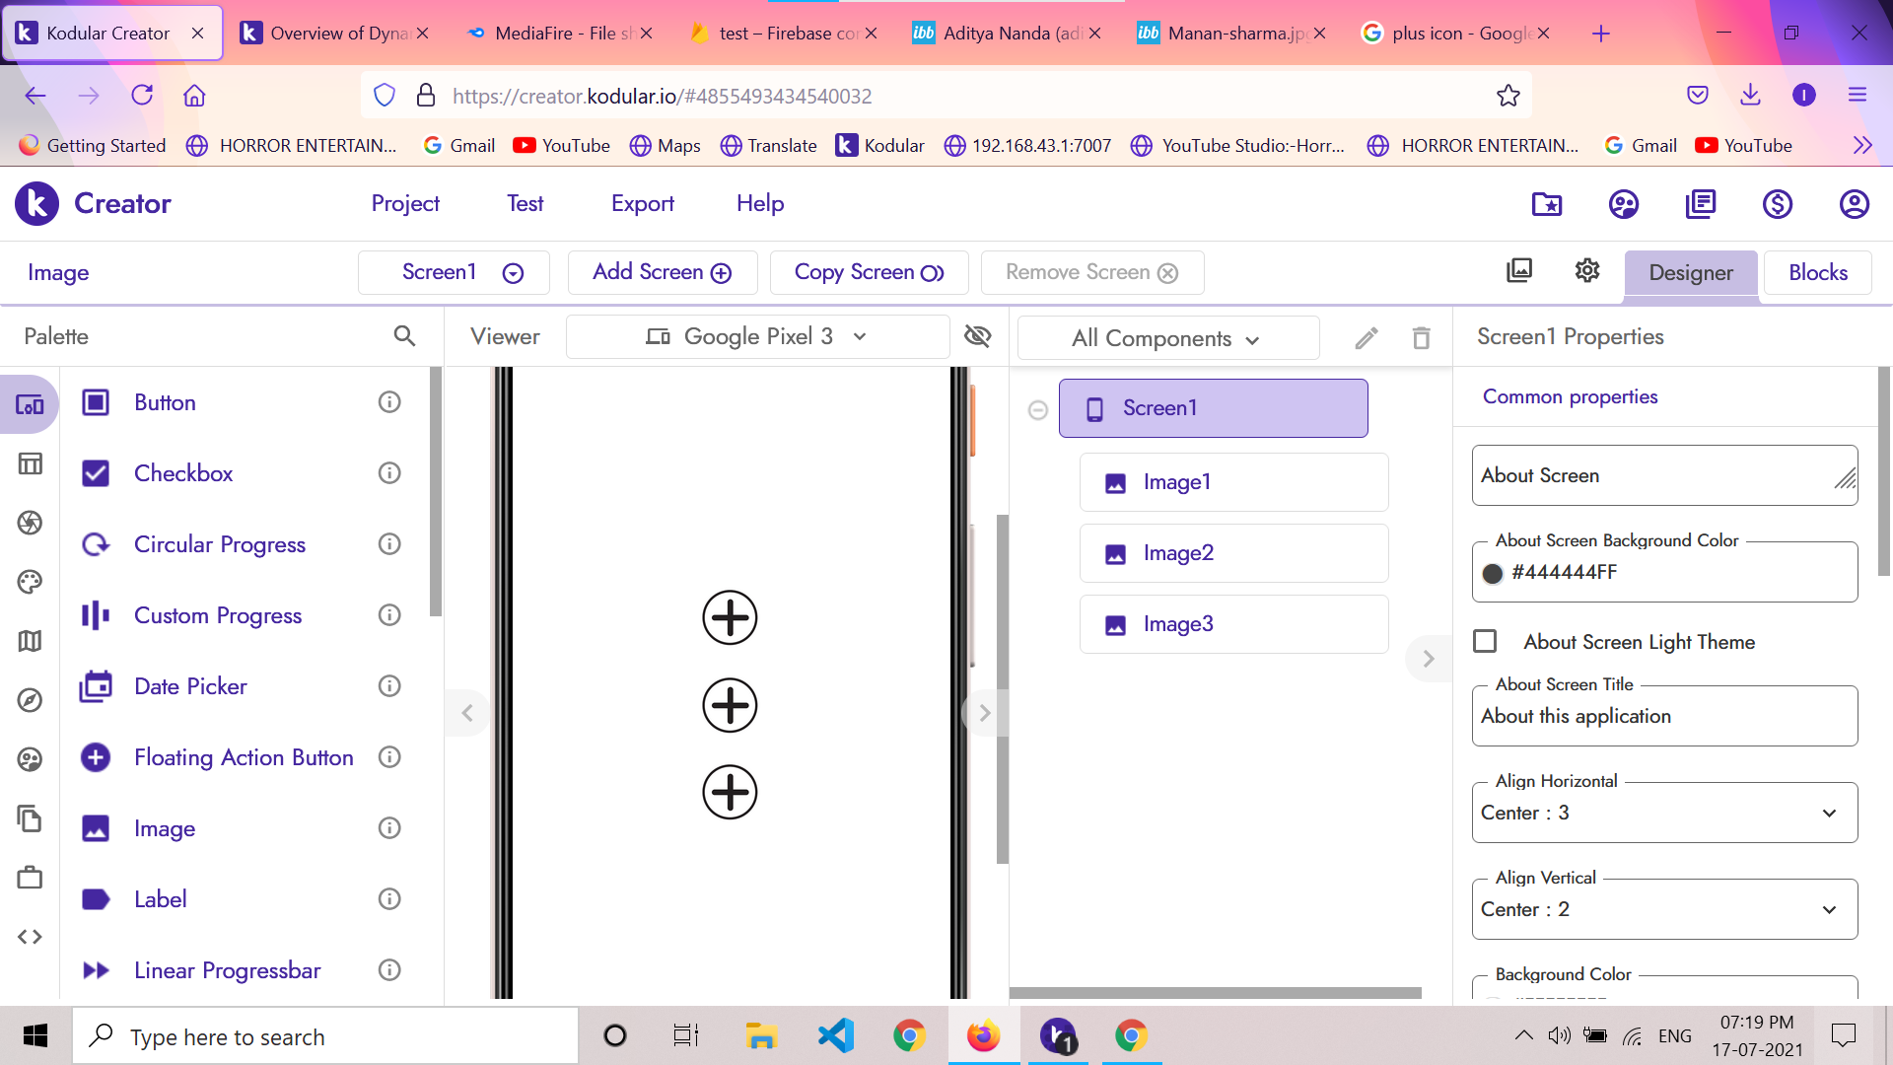Open the Align Horizontal dropdown
Image resolution: width=1893 pixels, height=1065 pixels.
[x=1664, y=814]
